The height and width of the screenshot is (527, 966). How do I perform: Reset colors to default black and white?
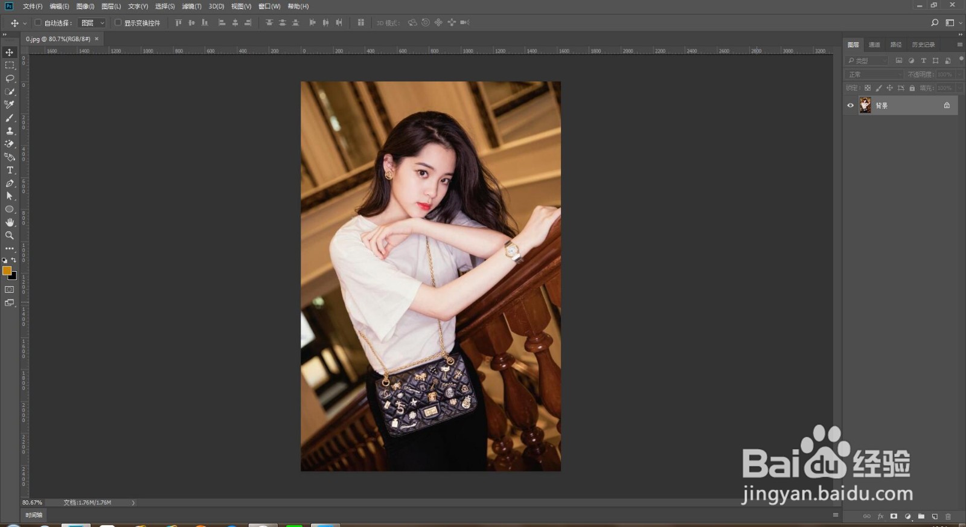point(5,261)
